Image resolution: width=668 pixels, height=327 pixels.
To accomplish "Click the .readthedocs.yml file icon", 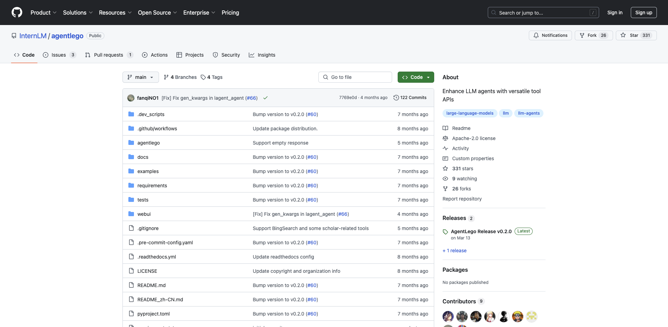I will [x=131, y=256].
